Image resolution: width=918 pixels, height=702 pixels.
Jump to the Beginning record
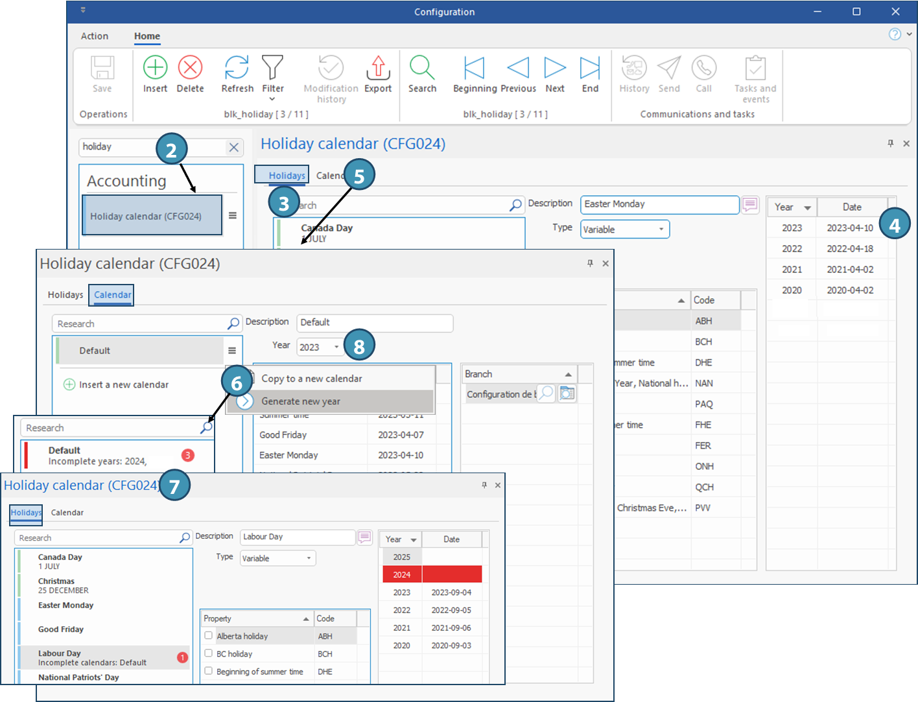475,68
